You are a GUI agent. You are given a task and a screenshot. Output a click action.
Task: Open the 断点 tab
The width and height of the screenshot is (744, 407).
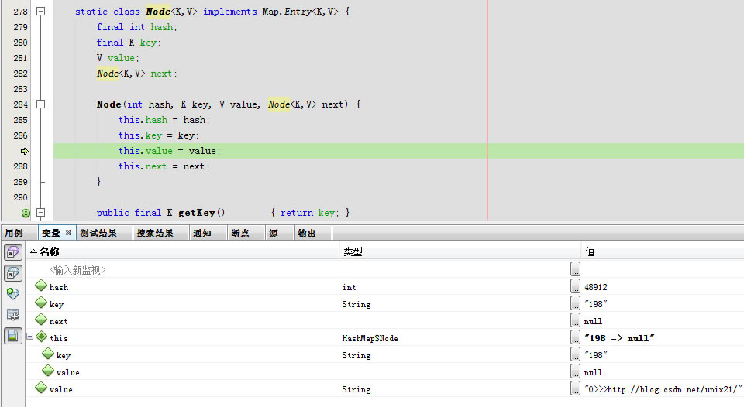(x=240, y=233)
